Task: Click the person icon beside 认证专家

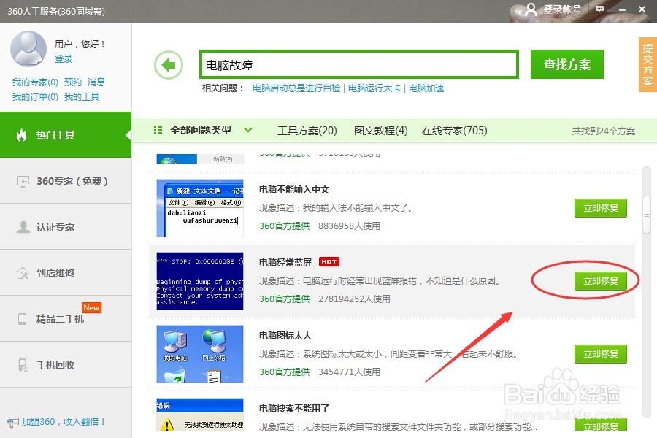Action: point(23,227)
